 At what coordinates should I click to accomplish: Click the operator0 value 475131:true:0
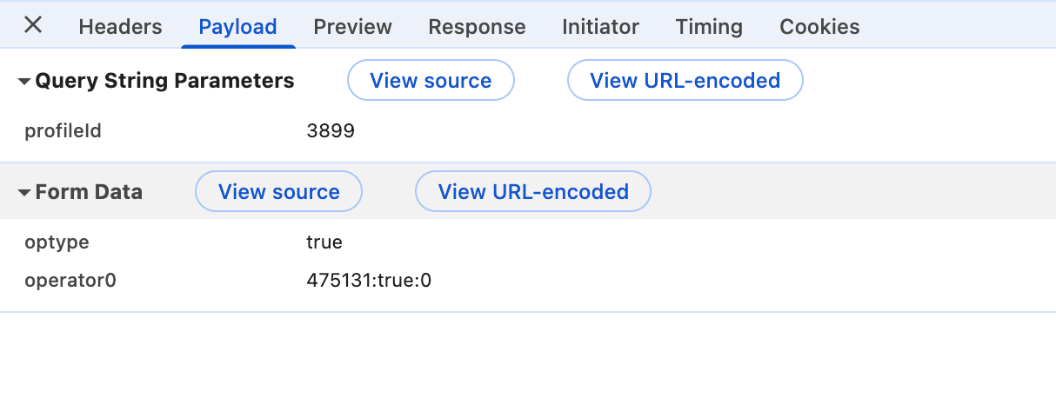369,281
